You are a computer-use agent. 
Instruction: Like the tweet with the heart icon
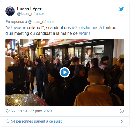click(8, 111)
